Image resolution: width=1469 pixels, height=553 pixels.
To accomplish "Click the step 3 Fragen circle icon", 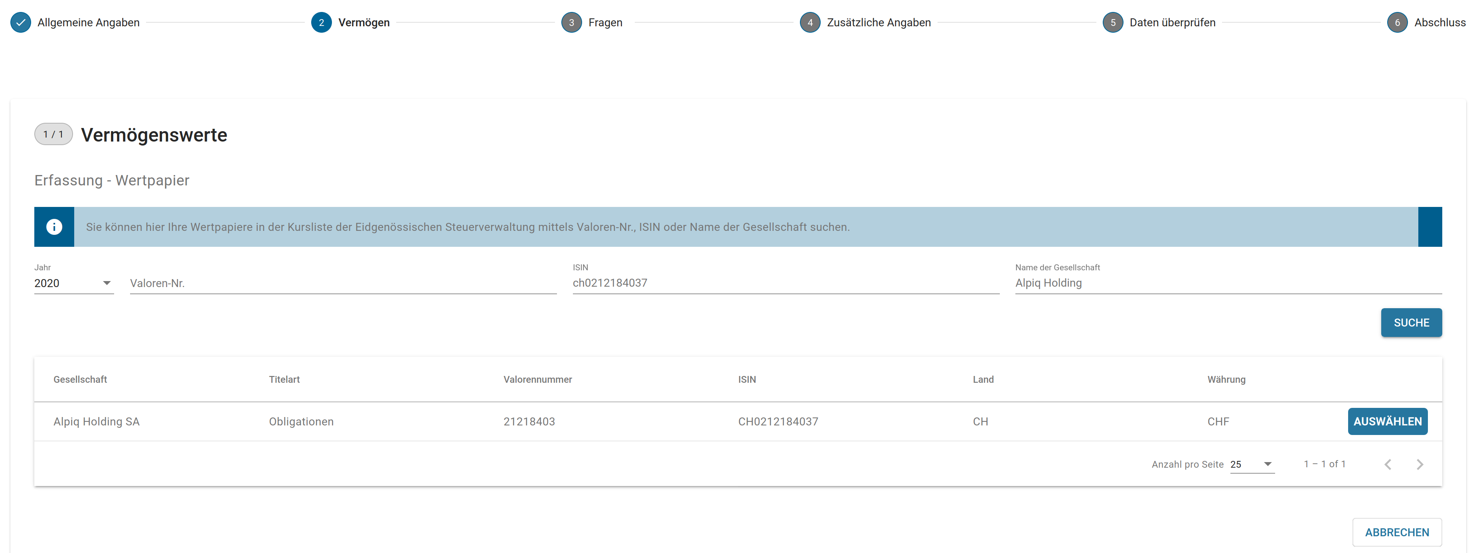I will pyautogui.click(x=571, y=23).
